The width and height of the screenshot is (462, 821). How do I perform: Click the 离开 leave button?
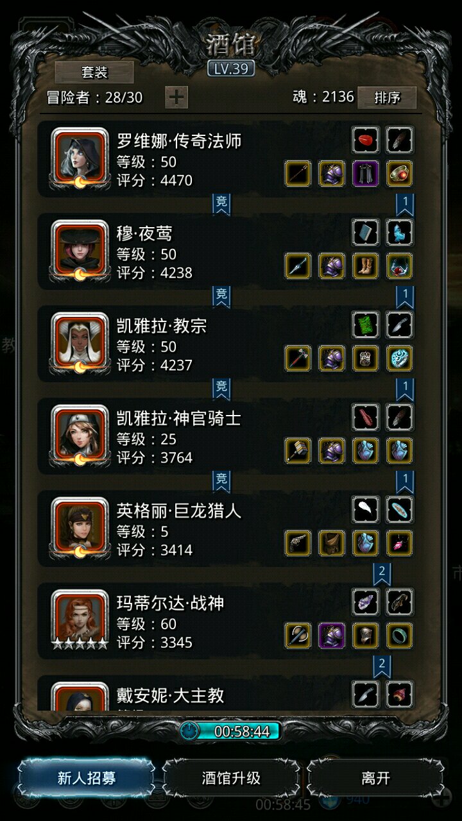(375, 779)
